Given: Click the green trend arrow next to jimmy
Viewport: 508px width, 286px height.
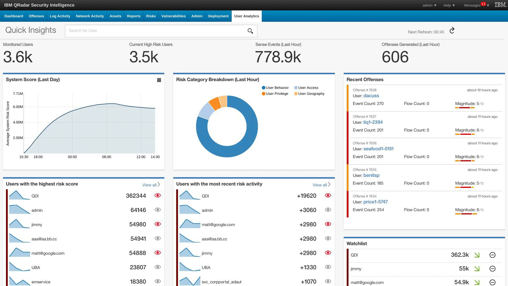Looking at the screenshot, I should pyautogui.click(x=477, y=269).
